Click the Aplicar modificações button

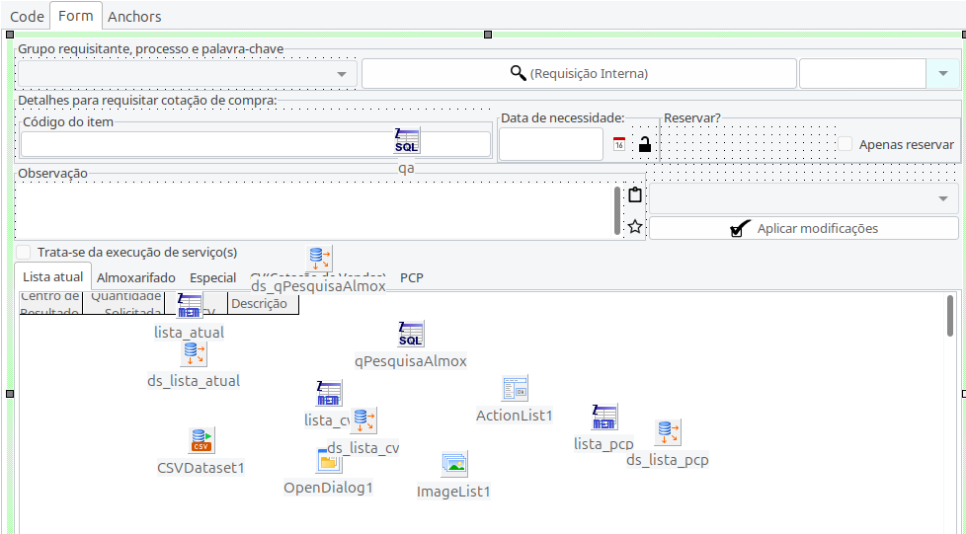(803, 228)
